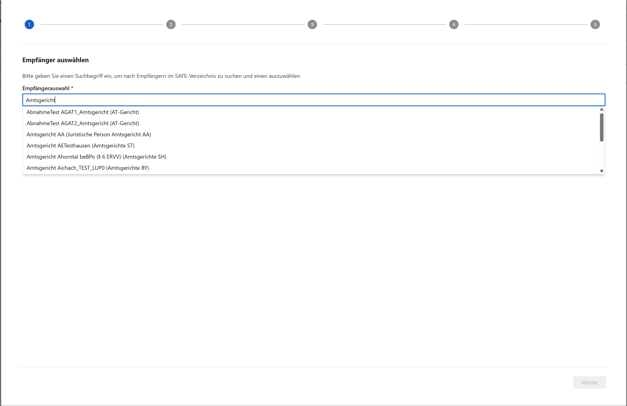Go to step 4 circle
Screen dimensions: 627x406
click(x=454, y=25)
